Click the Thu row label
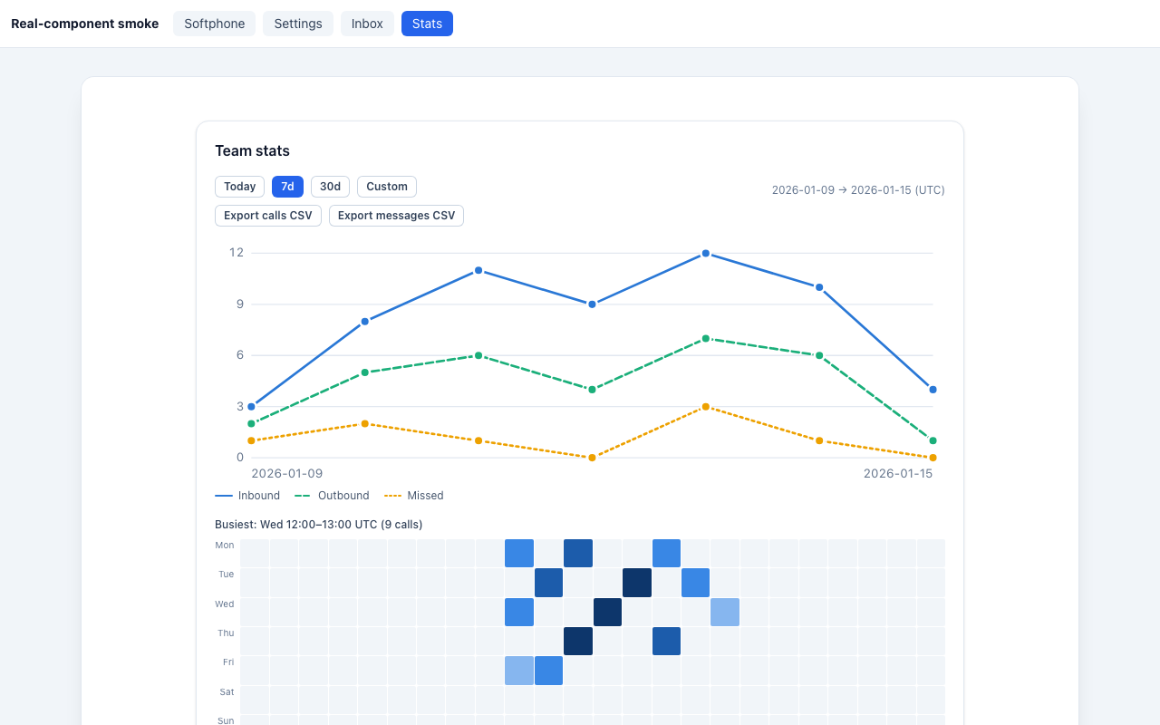 tap(226, 633)
